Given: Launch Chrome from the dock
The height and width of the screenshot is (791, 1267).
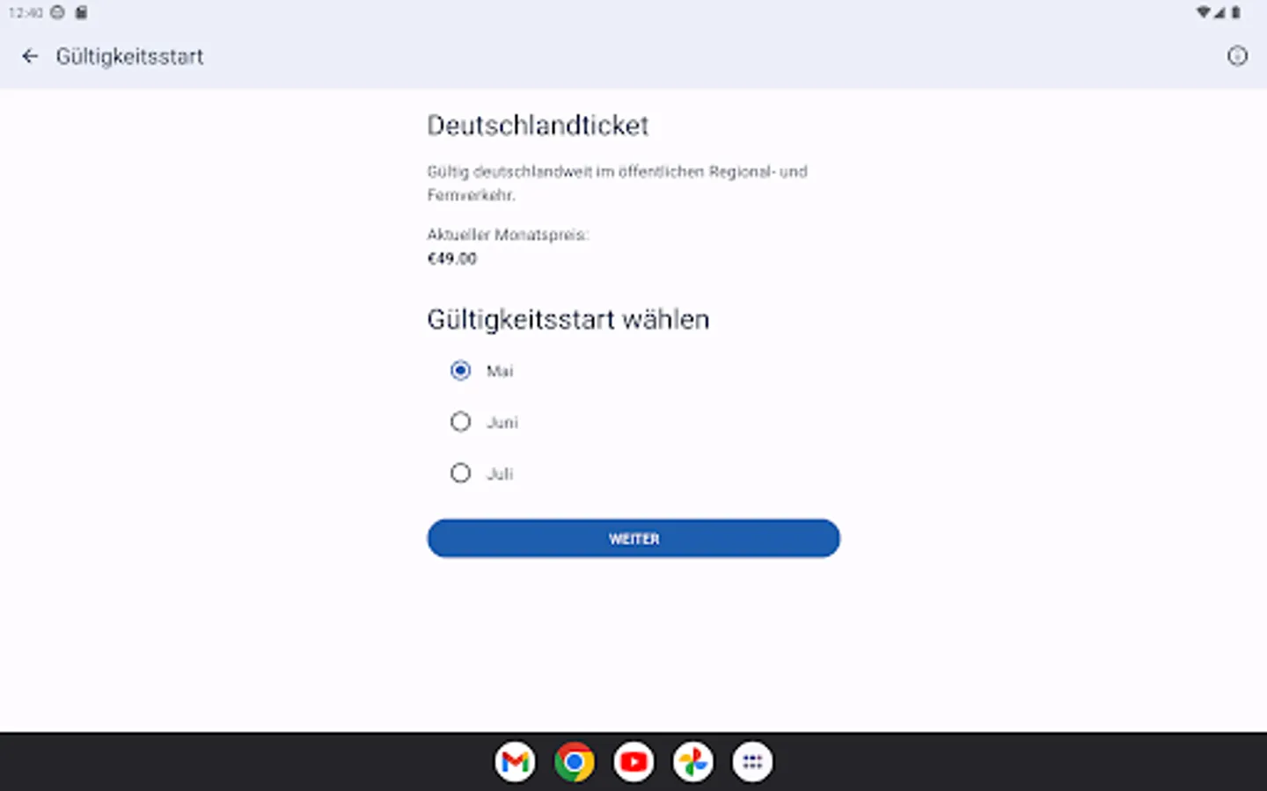Looking at the screenshot, I should (x=575, y=762).
